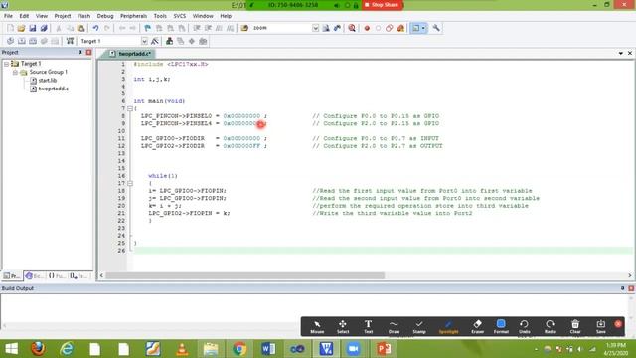Viewport: 636px width, 358px height.
Task: Open the Peripherals menu
Action: coord(133,16)
